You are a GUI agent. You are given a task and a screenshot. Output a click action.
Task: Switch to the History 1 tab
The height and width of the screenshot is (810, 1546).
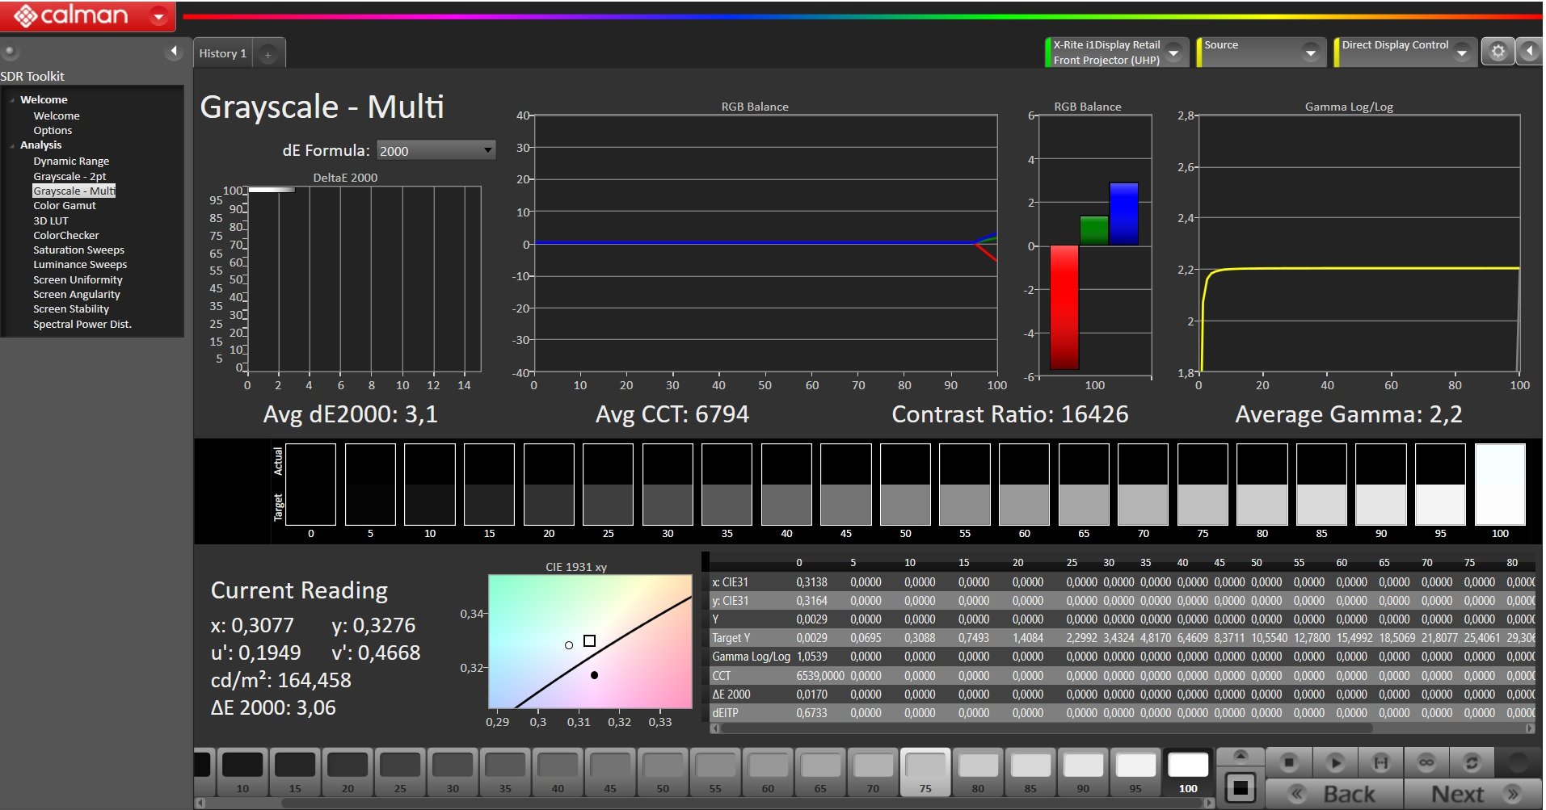[x=223, y=53]
